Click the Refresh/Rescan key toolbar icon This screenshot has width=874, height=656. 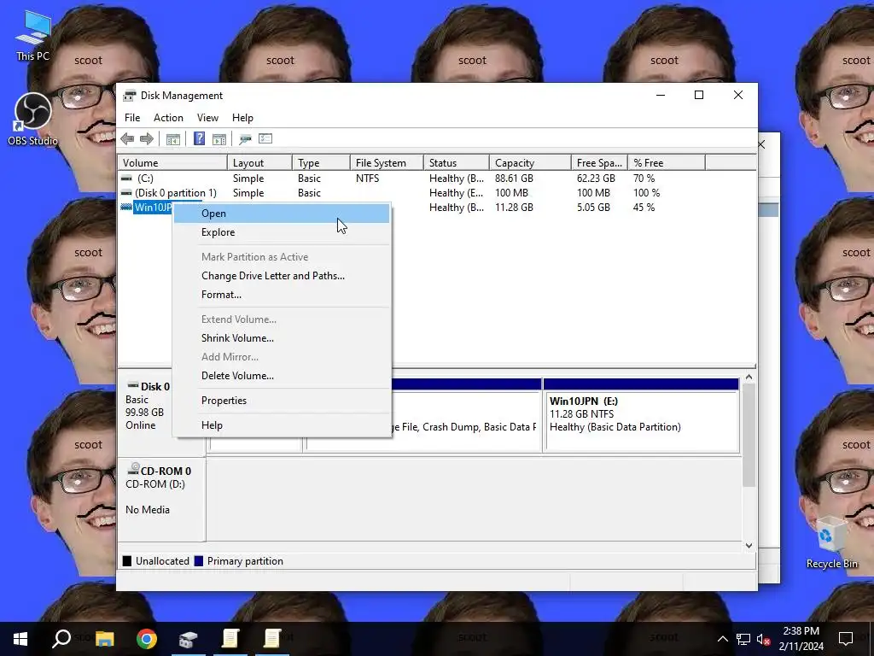pyautogui.click(x=245, y=139)
